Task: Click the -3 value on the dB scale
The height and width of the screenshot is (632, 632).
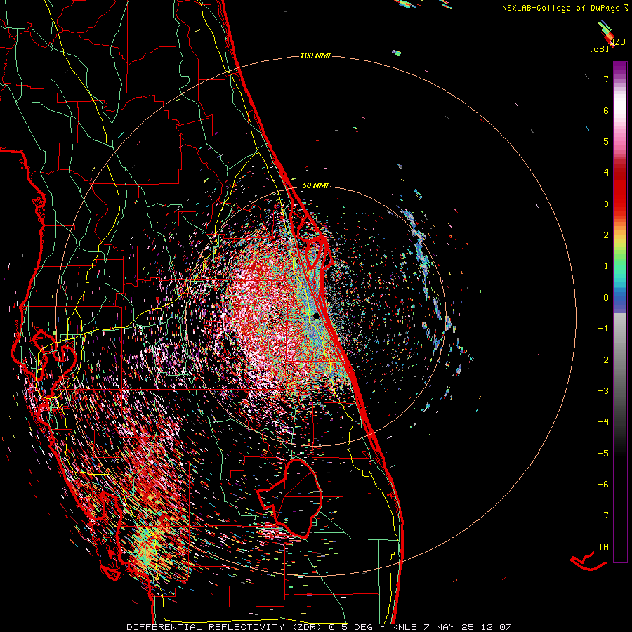Action: (x=603, y=391)
